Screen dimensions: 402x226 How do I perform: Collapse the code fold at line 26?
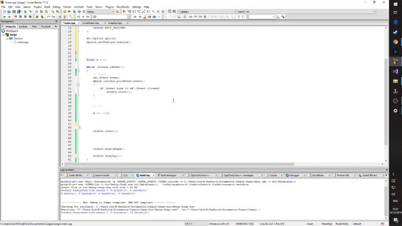click(78, 70)
